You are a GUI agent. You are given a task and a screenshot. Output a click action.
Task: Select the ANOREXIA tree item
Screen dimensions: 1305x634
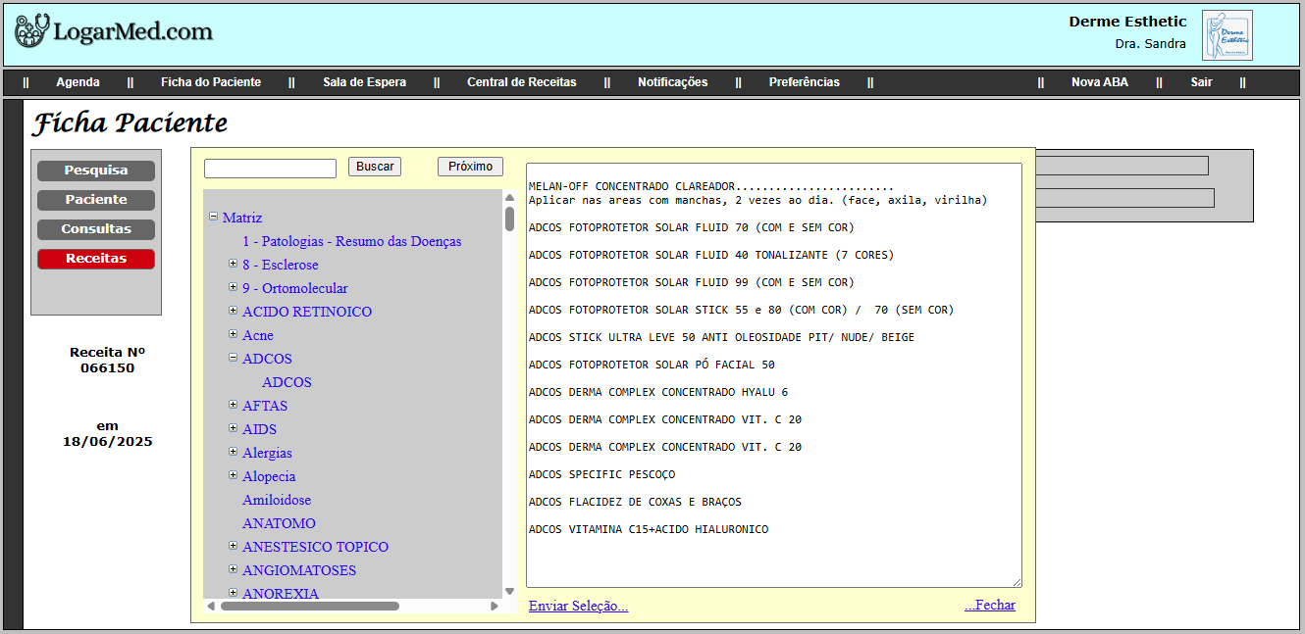coord(281,594)
